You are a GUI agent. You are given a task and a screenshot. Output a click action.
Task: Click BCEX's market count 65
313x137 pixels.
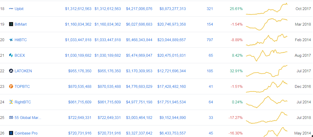click(x=211, y=55)
